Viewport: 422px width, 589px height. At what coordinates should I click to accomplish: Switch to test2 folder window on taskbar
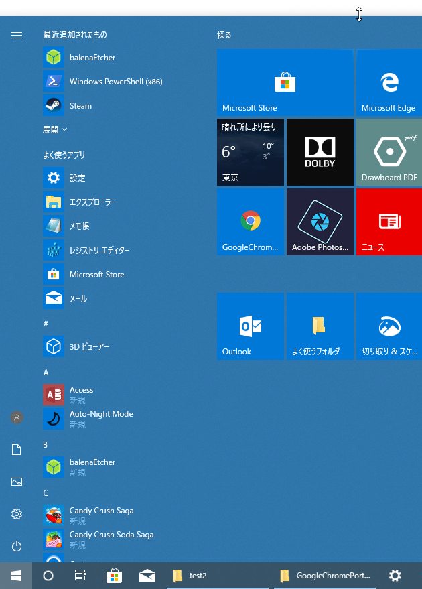218,576
